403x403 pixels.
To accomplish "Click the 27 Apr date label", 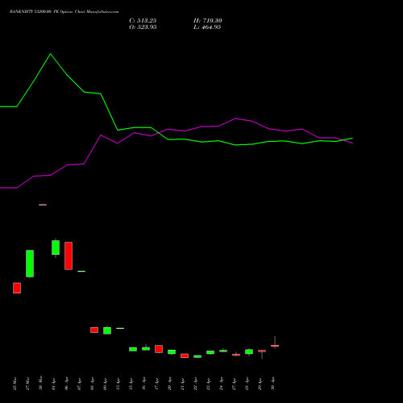I will coord(234,384).
